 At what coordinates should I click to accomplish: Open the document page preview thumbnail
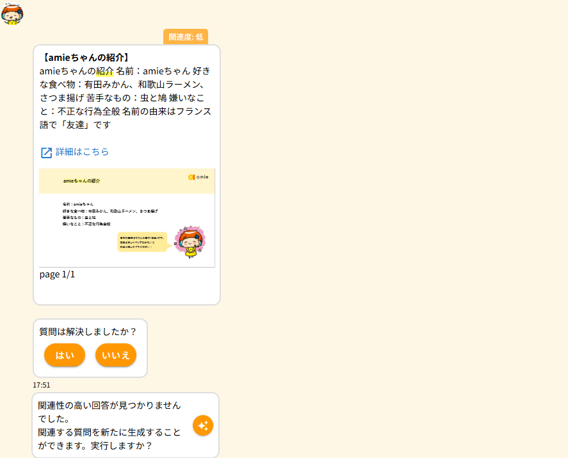(x=127, y=218)
